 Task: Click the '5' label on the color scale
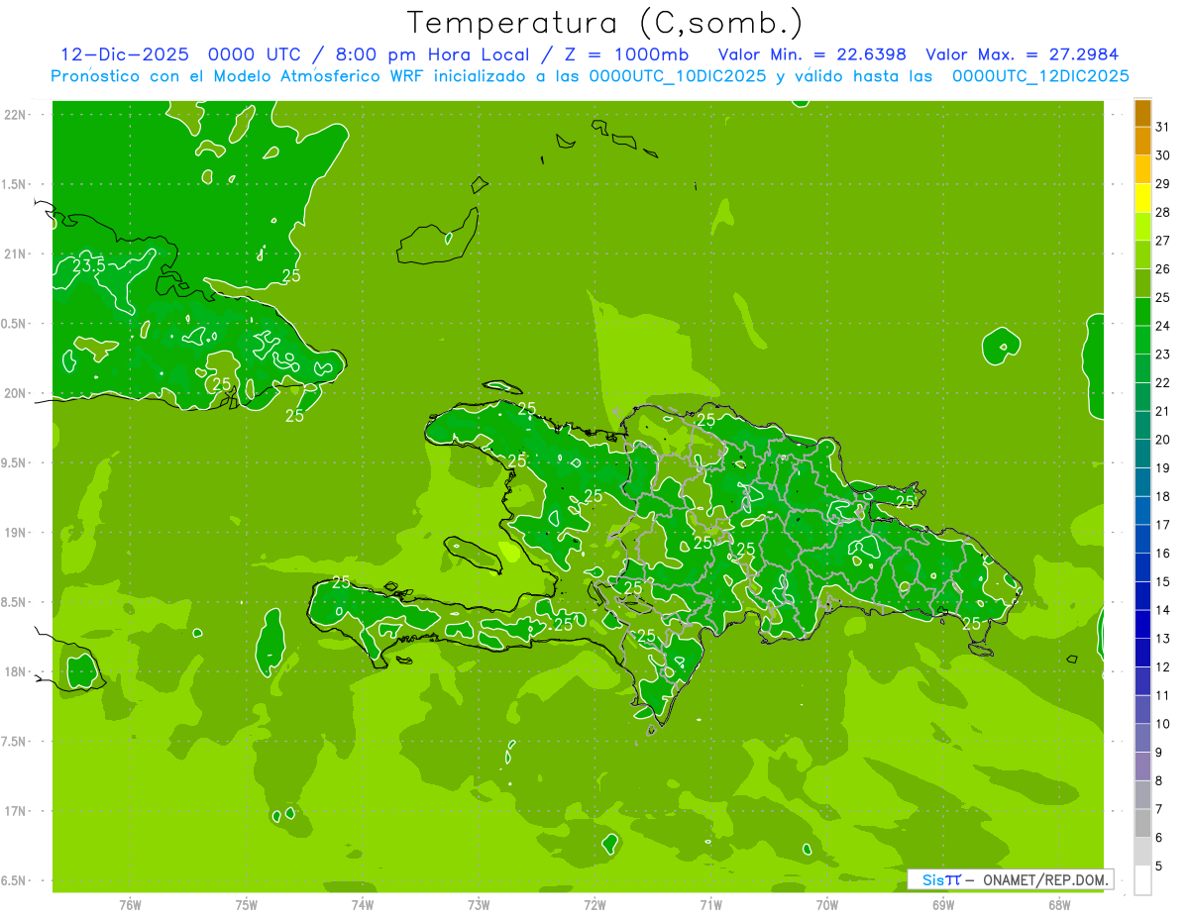point(1159,866)
